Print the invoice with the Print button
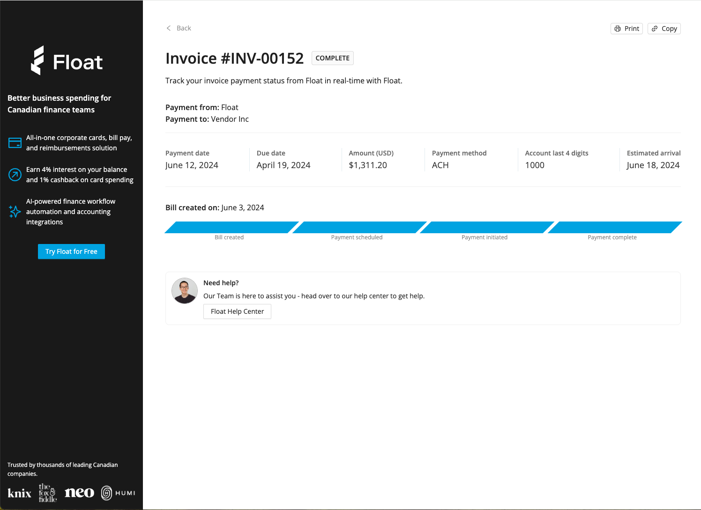This screenshot has height=510, width=701. coord(626,29)
